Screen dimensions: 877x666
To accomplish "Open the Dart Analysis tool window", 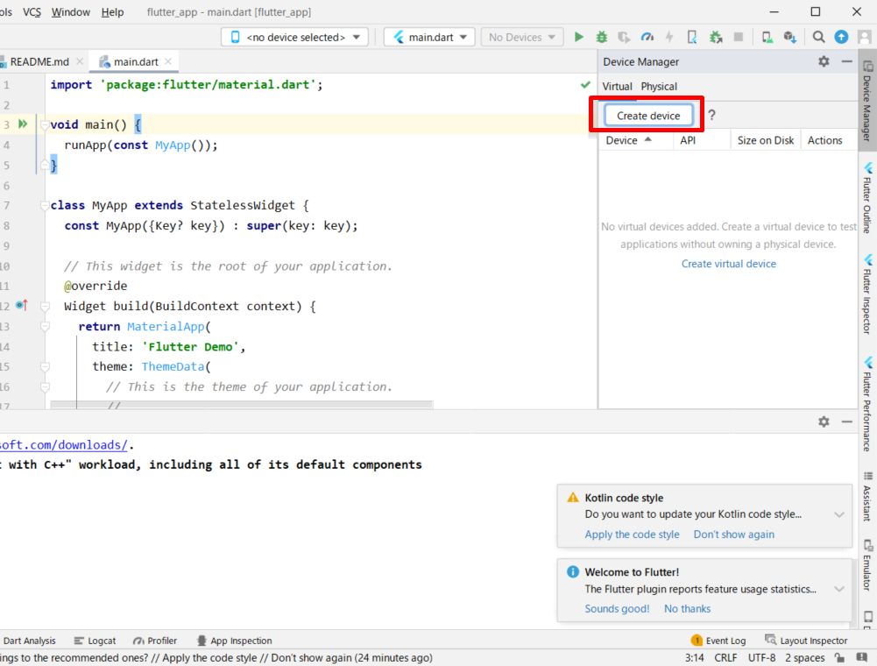I will coord(29,641).
